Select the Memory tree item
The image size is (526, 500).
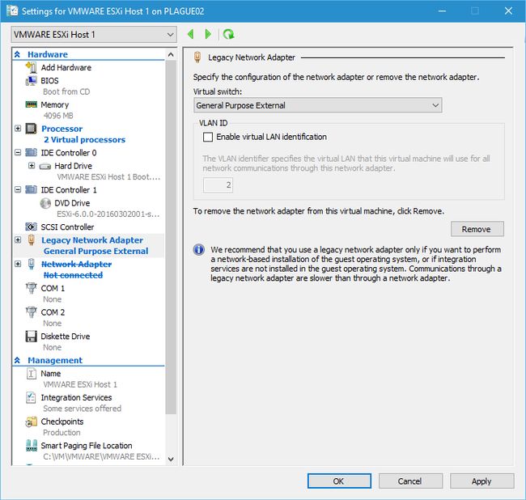(55, 104)
